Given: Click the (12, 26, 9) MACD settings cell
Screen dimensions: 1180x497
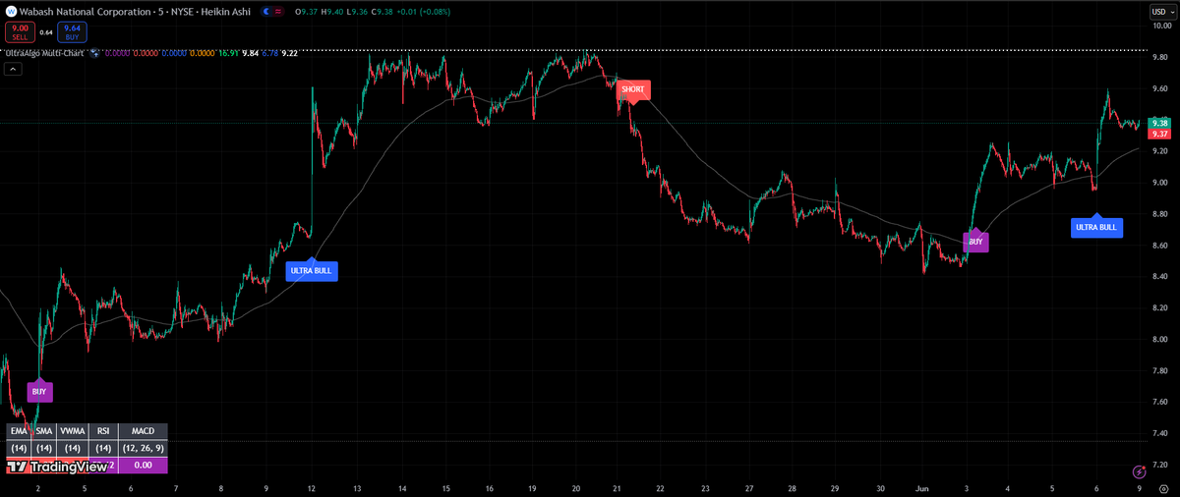Looking at the screenshot, I should click(x=143, y=447).
